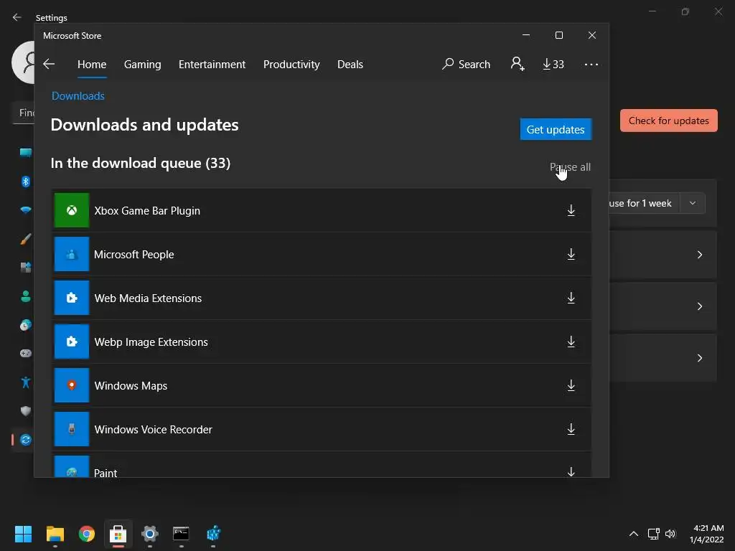The width and height of the screenshot is (735, 551).
Task: Open the Web Media Extensions app tile
Action: coord(72,298)
